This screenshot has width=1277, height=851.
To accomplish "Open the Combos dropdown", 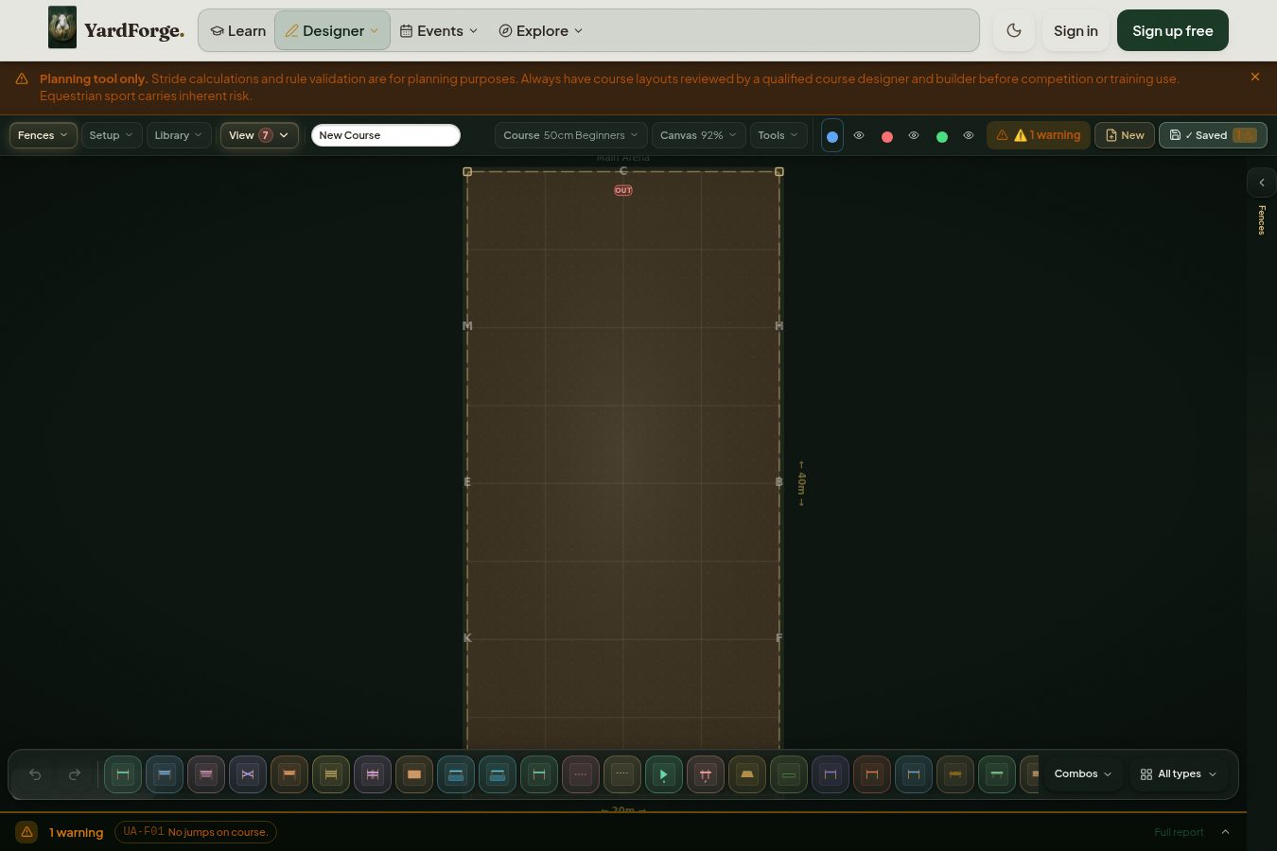I will [x=1083, y=773].
